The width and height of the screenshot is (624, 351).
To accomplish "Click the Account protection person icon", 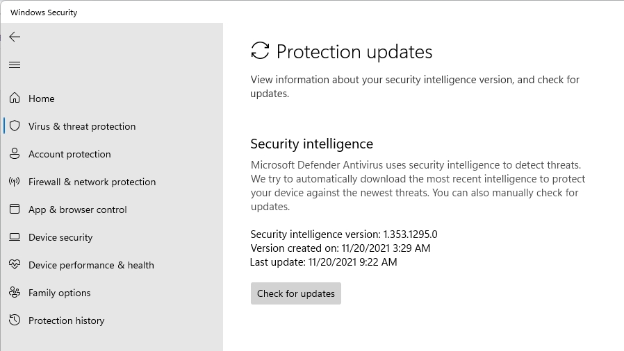I will click(15, 154).
